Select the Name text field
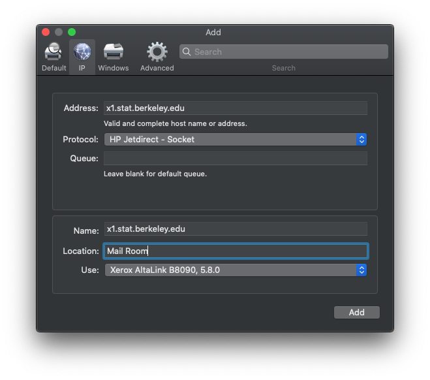Image resolution: width=430 pixels, height=380 pixels. [235, 229]
